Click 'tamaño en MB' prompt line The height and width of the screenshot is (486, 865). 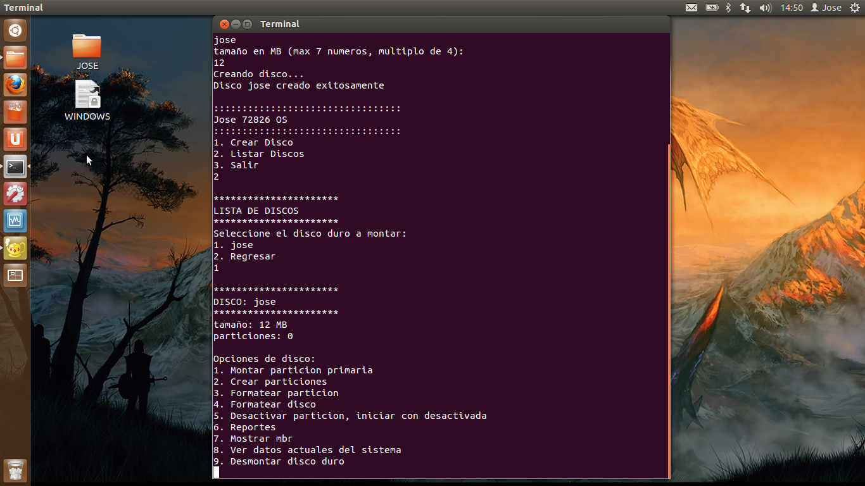(338, 51)
